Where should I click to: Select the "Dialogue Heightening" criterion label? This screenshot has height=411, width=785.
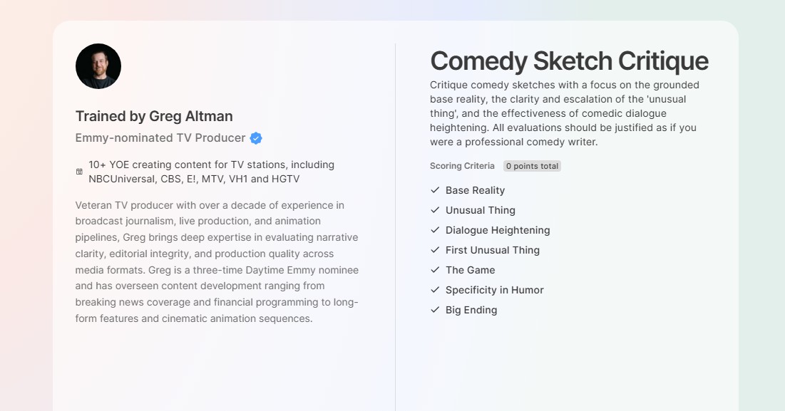(x=498, y=230)
